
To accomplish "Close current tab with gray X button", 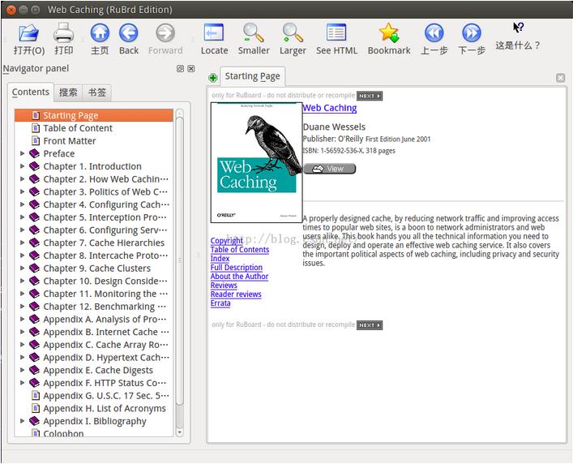I will [x=560, y=78].
